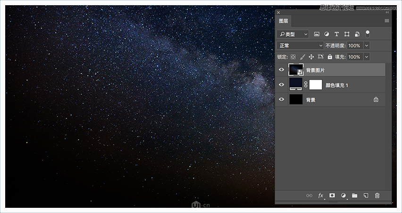Screen dimensions: 402x213
Task: Select the 背景 layer black thumbnail
Action: click(x=296, y=99)
